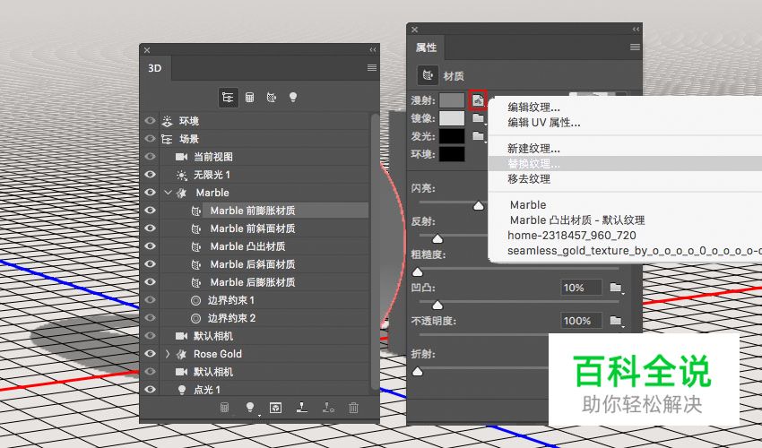Open the 镜像 specular texture folder icon
Image resolution: width=762 pixels, height=448 pixels.
479,118
